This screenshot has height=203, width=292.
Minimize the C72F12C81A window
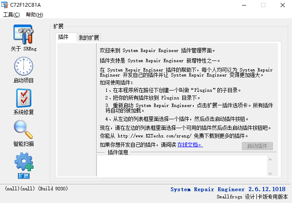[244, 5]
